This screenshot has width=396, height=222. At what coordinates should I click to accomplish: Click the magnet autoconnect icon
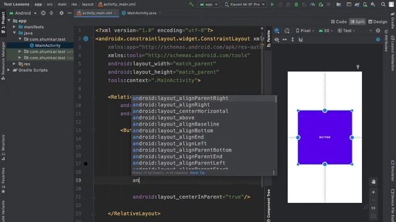(x=301, y=39)
